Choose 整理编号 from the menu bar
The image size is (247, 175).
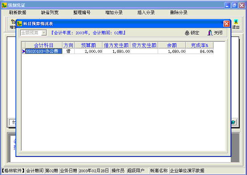82,12
